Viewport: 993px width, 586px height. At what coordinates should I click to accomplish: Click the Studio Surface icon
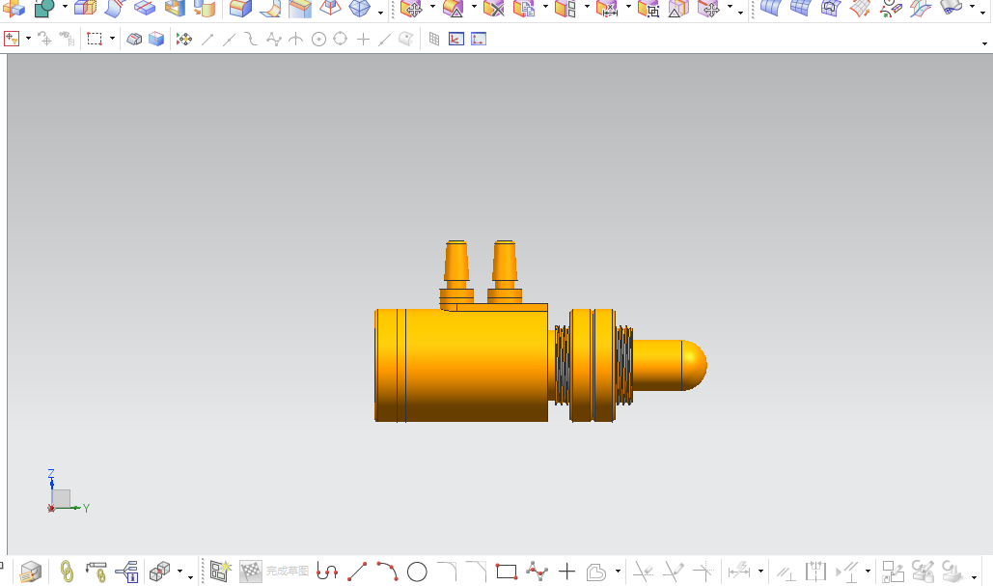click(830, 9)
